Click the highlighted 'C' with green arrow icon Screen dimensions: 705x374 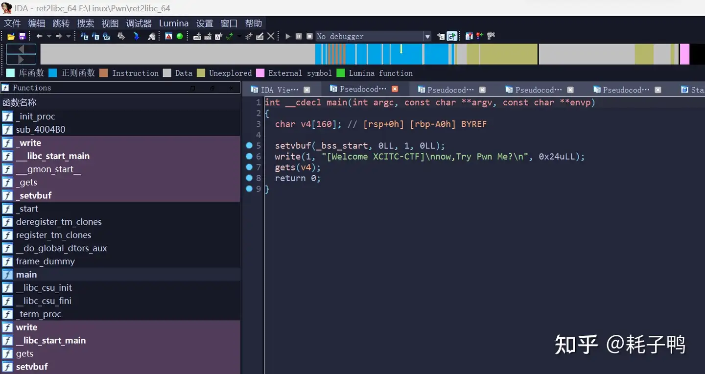pos(452,36)
